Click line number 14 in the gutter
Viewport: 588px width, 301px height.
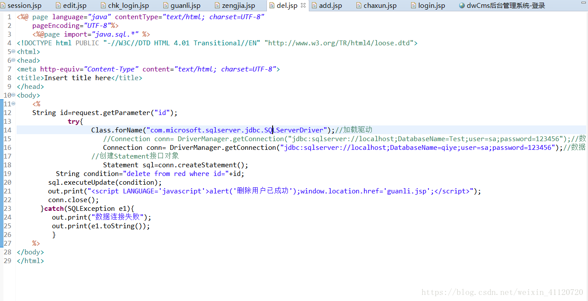tap(7, 130)
